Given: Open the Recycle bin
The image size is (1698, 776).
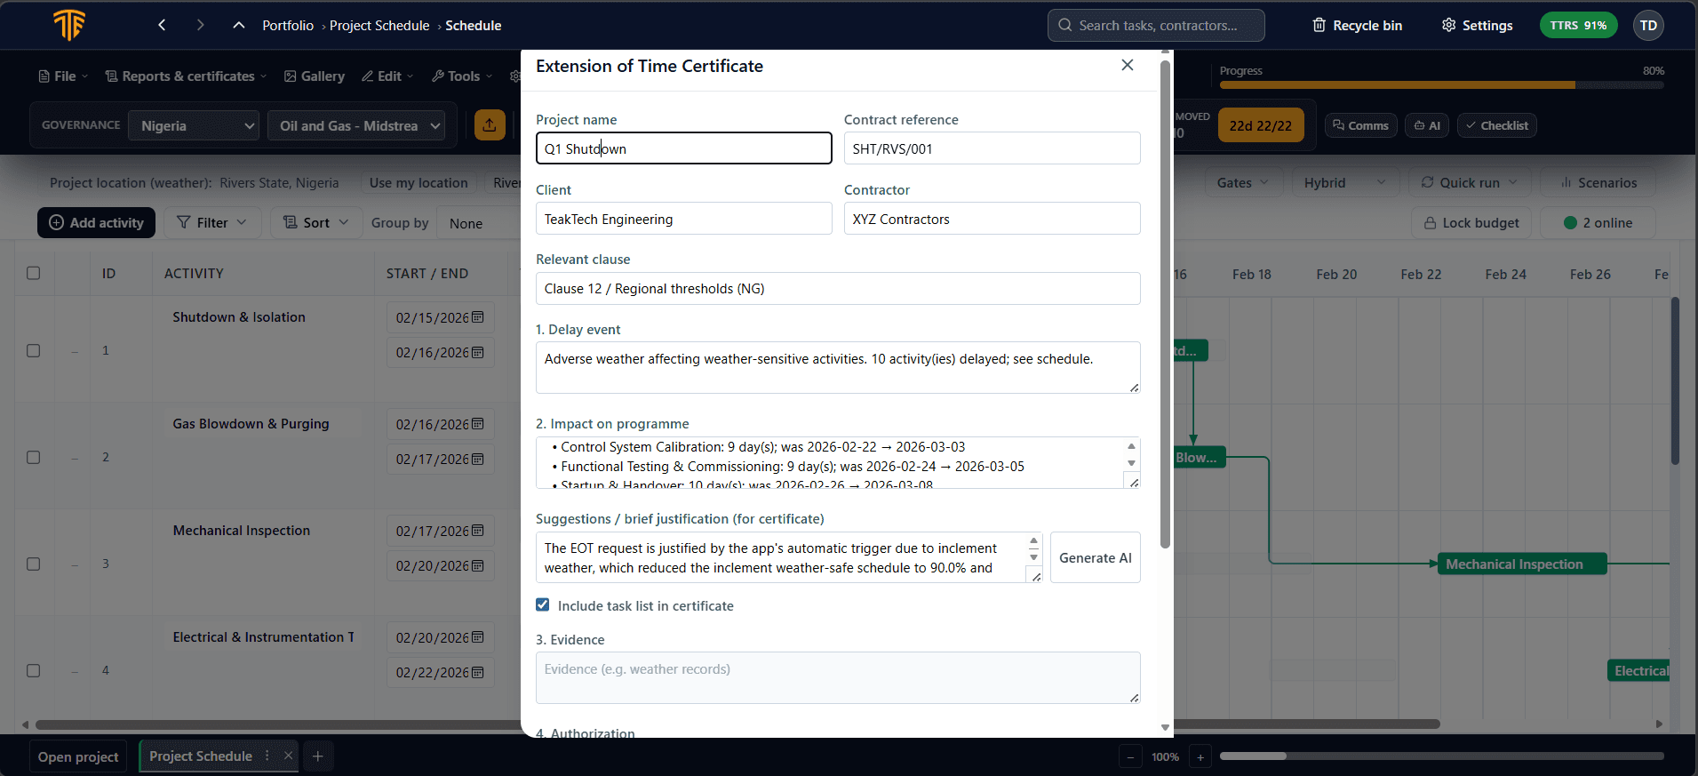Looking at the screenshot, I should 1357,26.
